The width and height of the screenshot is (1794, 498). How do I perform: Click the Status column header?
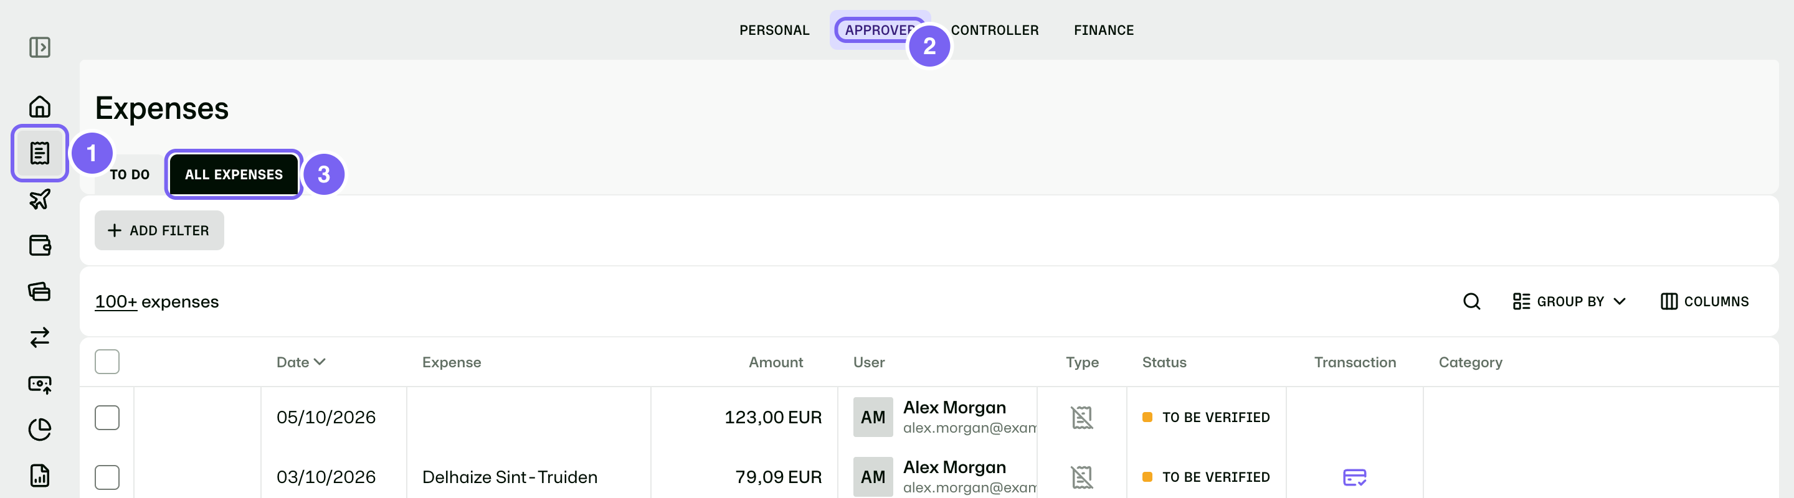tap(1164, 362)
